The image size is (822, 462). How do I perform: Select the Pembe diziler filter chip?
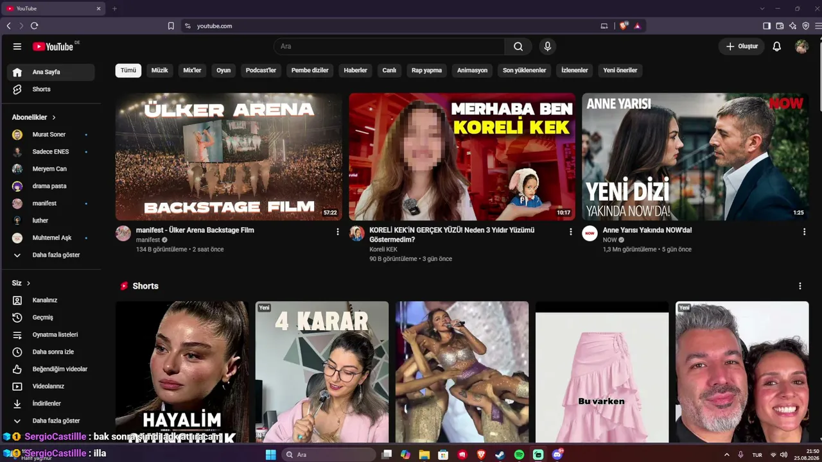(310, 71)
